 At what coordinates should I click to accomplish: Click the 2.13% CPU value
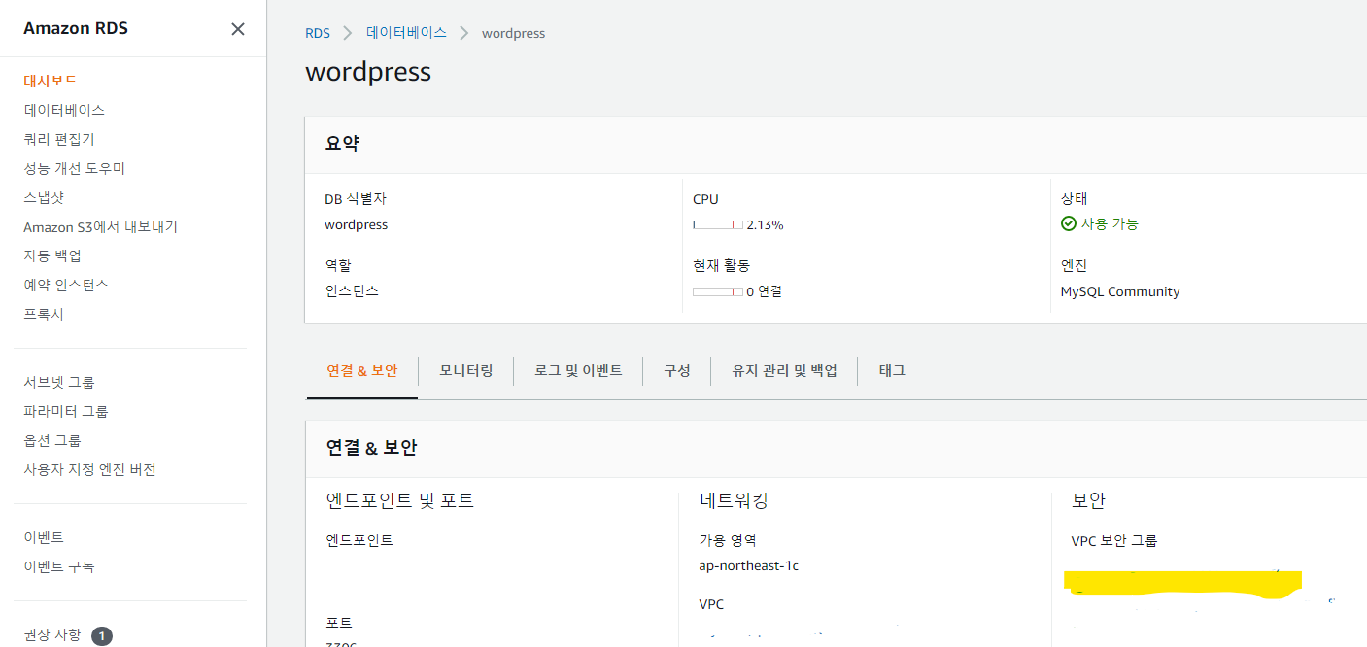point(765,224)
